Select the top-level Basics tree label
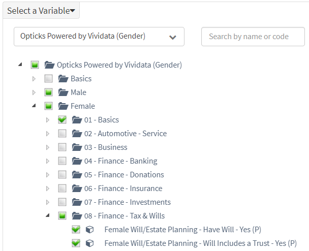The width and height of the screenshot is (309, 251). pos(81,79)
